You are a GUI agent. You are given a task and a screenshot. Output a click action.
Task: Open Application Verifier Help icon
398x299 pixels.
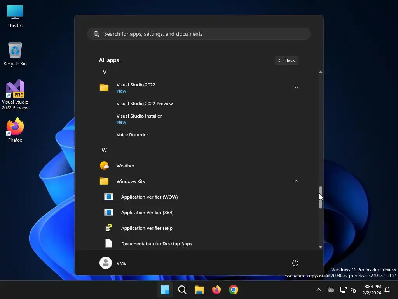coord(109,228)
